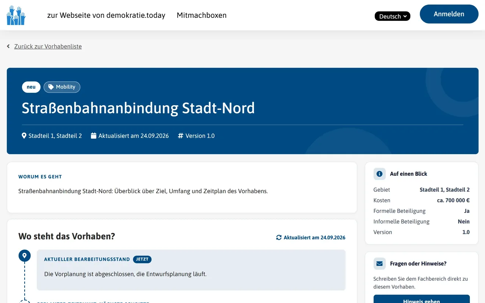This screenshot has height=303, width=485.
Task: Click the Vorplanung ist abgeschlossen status text
Action: (x=125, y=274)
